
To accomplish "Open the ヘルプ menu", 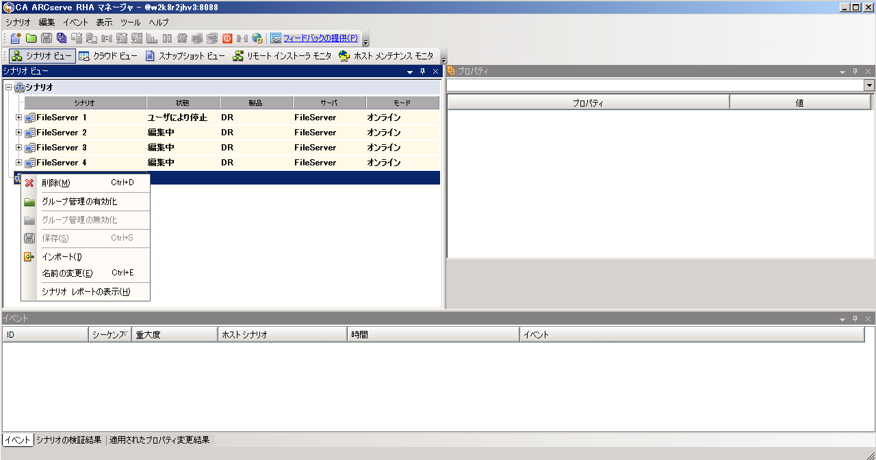I will [159, 22].
